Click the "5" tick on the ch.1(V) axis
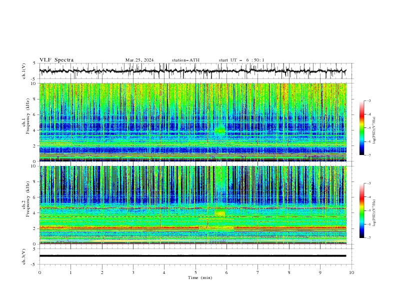This screenshot has width=396, height=306. pos(34,63)
